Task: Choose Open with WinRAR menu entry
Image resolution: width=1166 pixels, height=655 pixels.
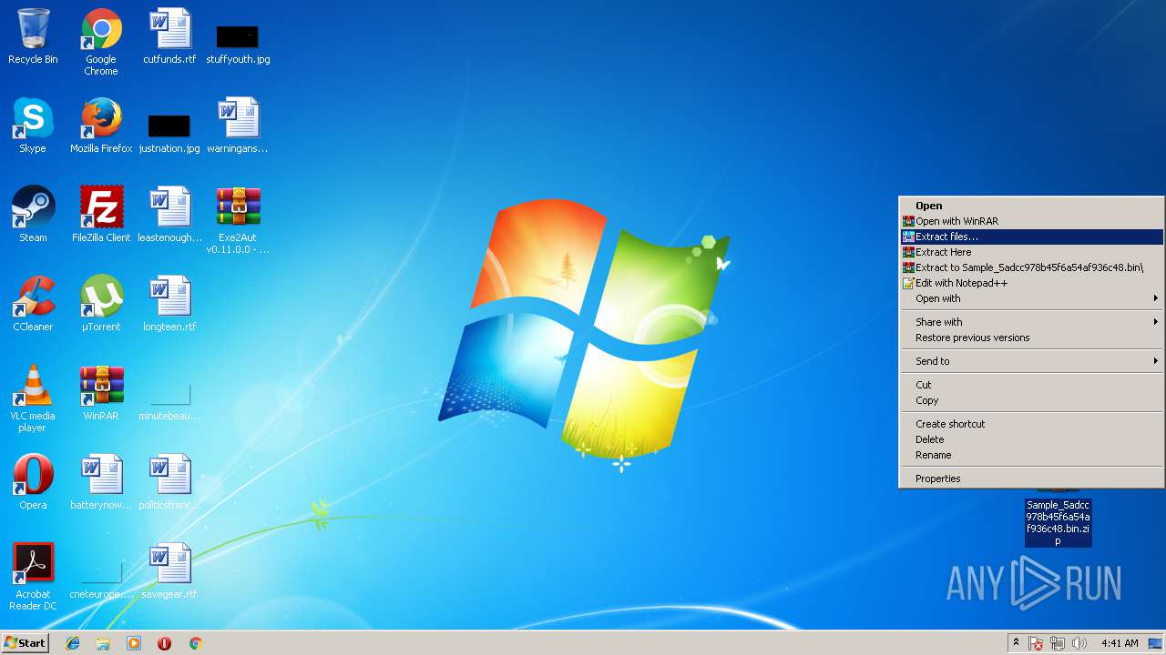Action: coord(1031,221)
